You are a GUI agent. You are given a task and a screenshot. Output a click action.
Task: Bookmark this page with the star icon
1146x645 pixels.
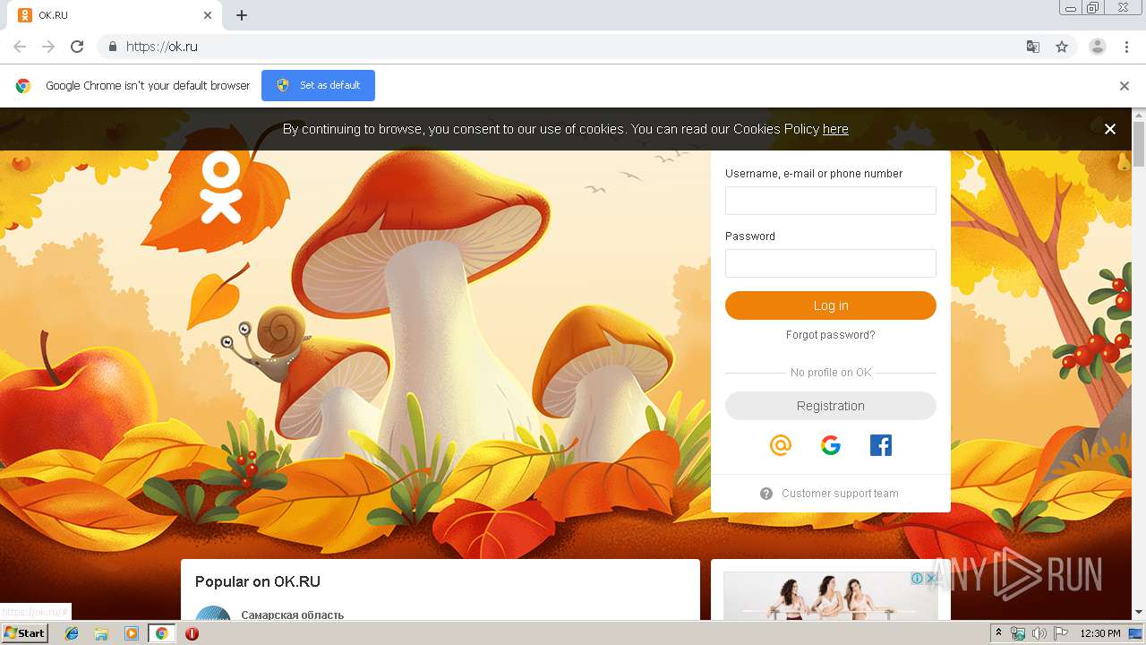[x=1062, y=47]
